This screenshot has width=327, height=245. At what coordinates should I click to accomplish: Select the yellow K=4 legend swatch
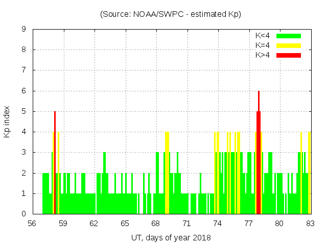289,45
